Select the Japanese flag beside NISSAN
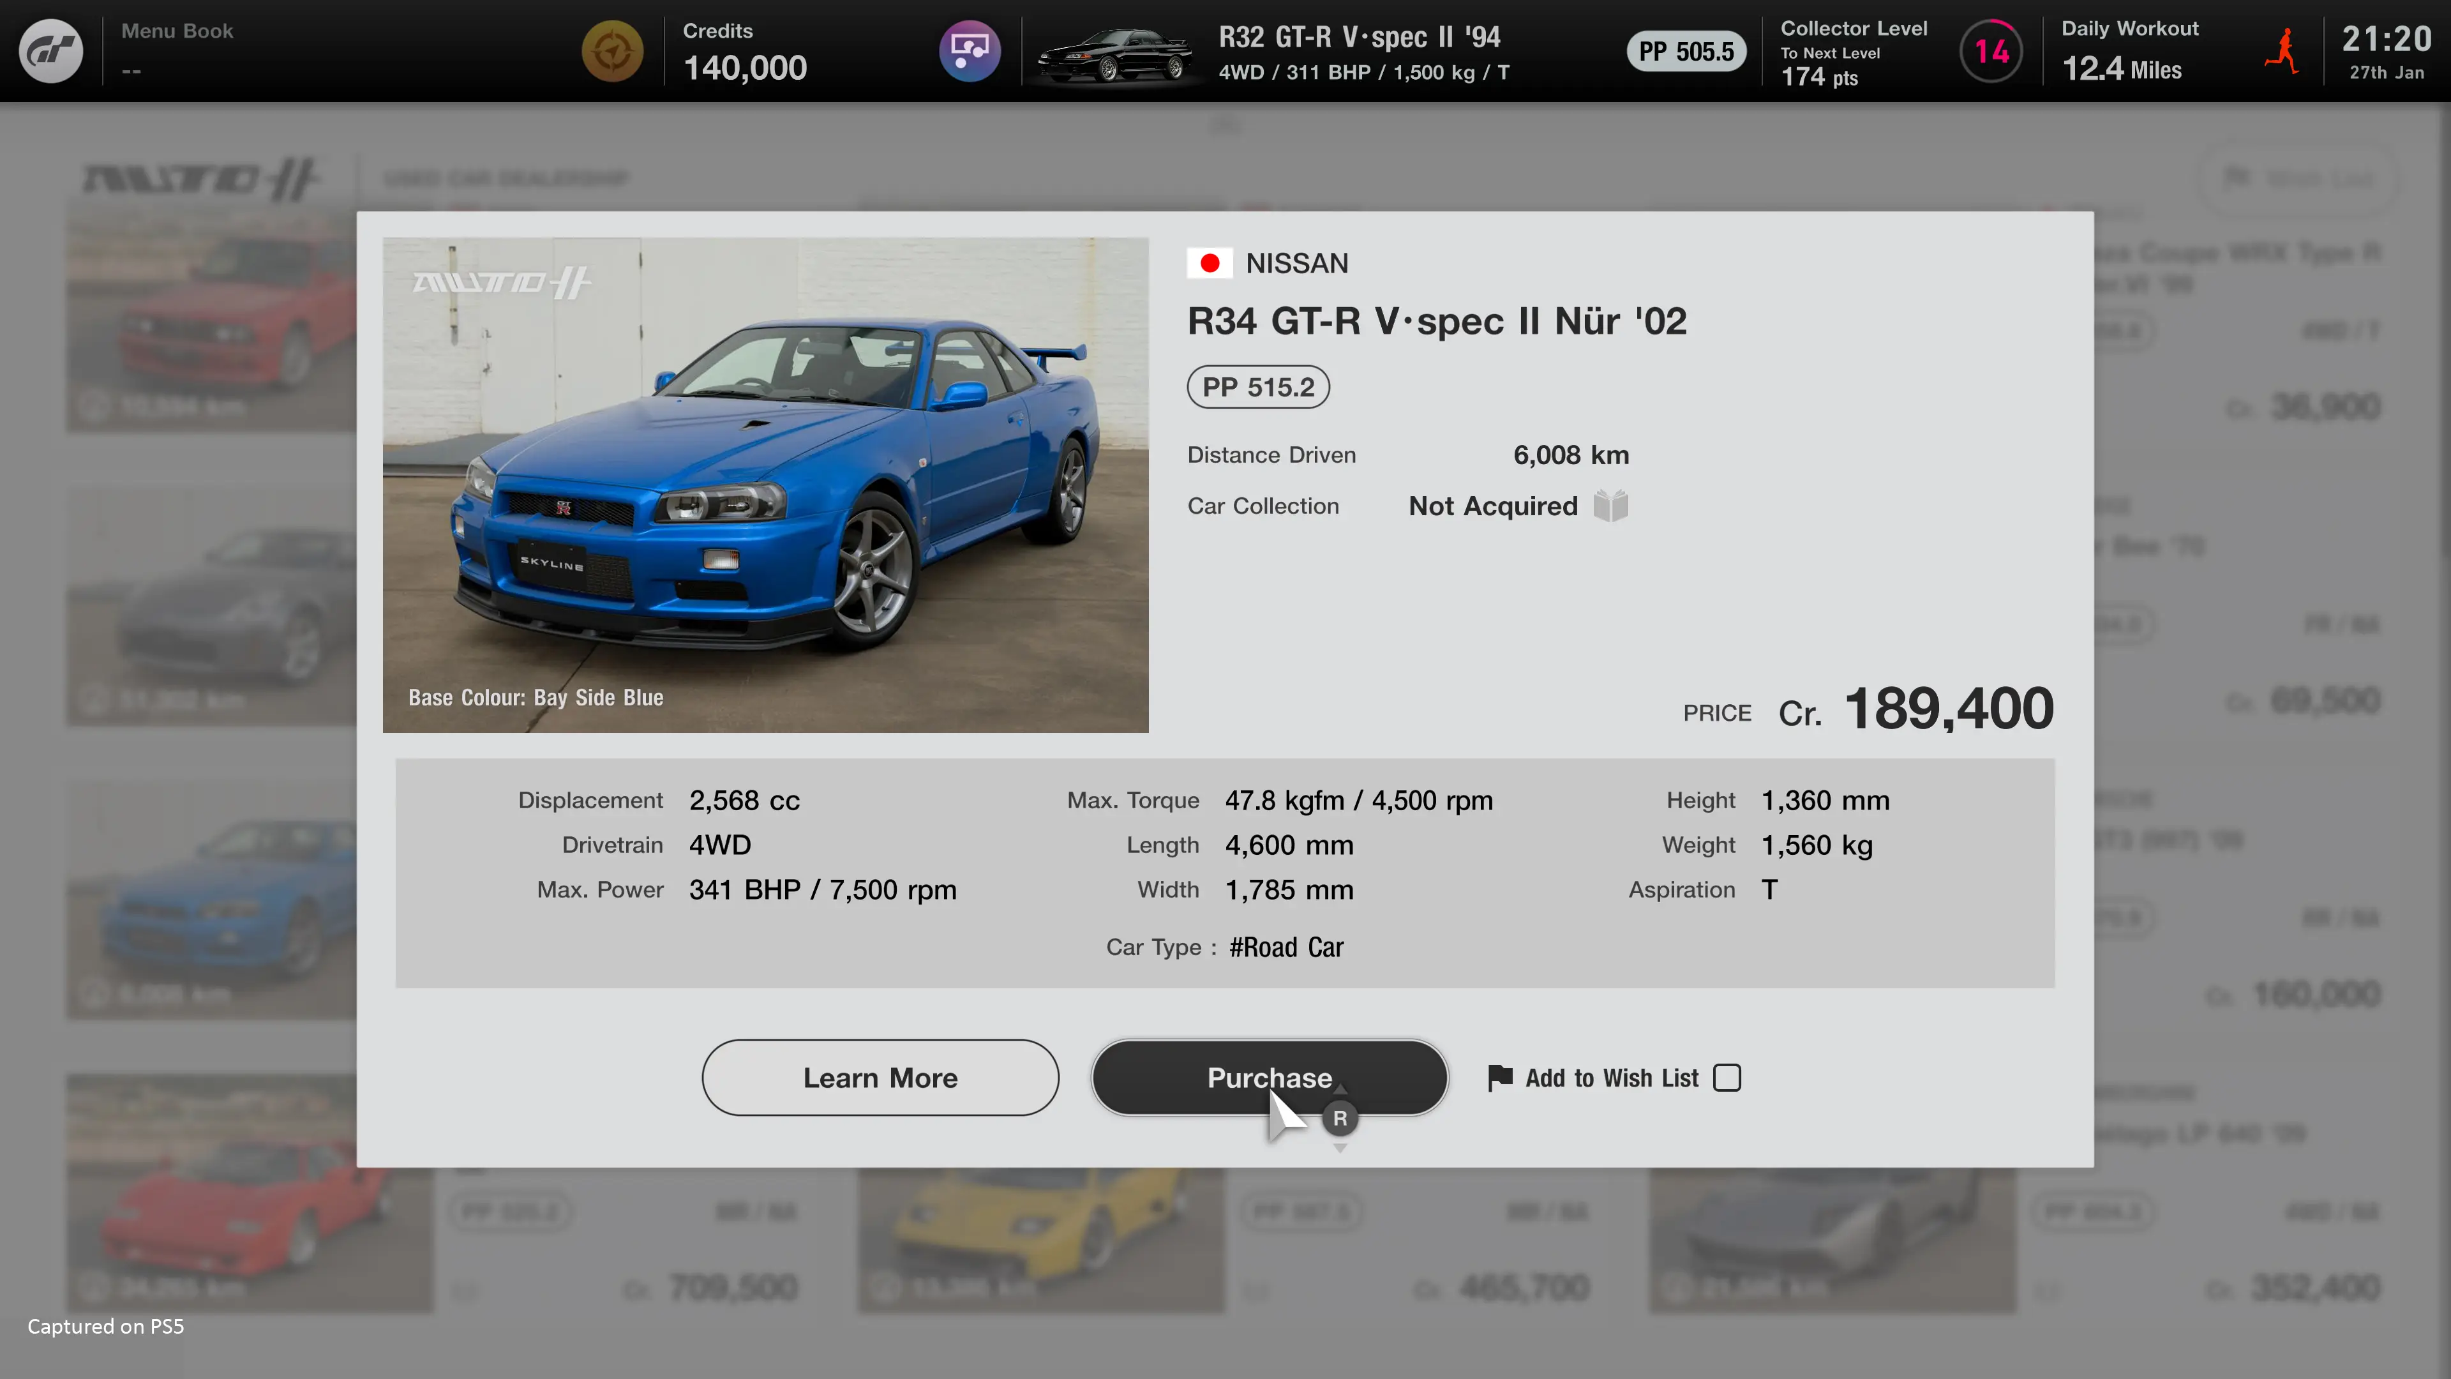The height and width of the screenshot is (1379, 2451). [1210, 262]
